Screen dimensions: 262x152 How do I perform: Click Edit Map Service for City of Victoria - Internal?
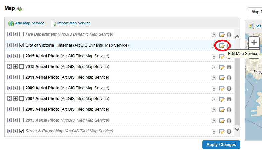coord(222,46)
